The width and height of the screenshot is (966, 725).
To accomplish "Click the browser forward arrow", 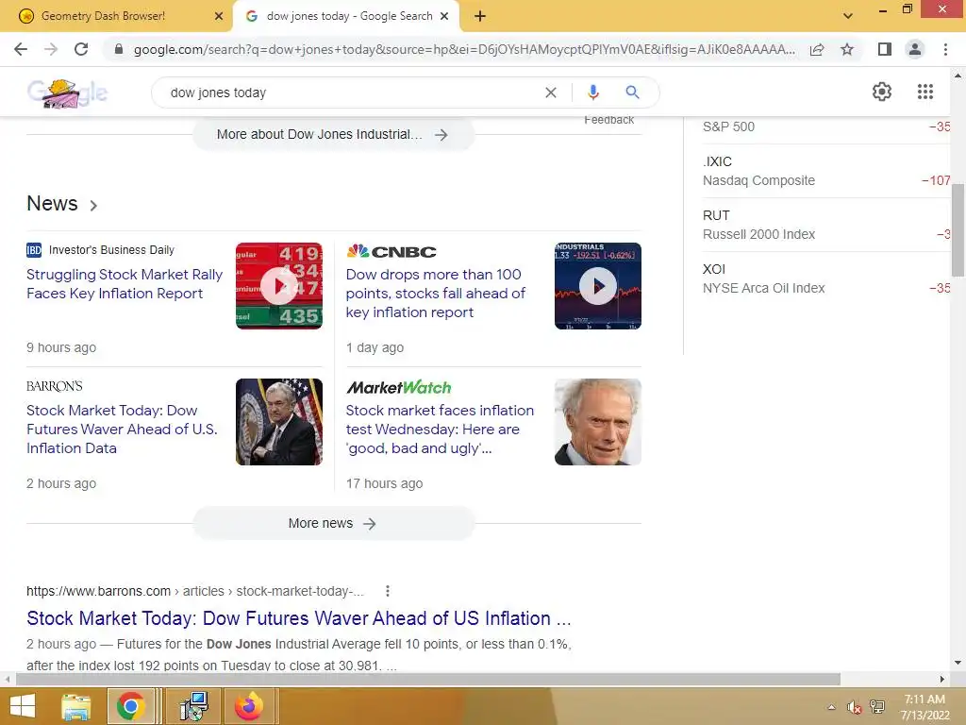I will pyautogui.click(x=51, y=49).
